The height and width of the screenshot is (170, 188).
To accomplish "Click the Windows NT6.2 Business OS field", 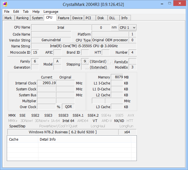I will pyautogui.click(x=63, y=132).
